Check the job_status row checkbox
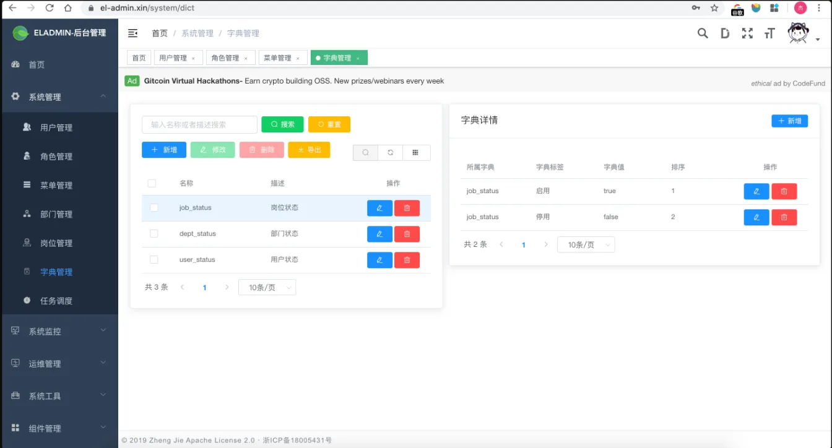Screen dimensions: 832x448 pyautogui.click(x=154, y=208)
